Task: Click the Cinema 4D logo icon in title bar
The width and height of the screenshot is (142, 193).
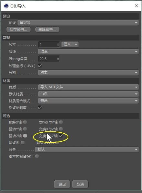Action: pos(6,6)
